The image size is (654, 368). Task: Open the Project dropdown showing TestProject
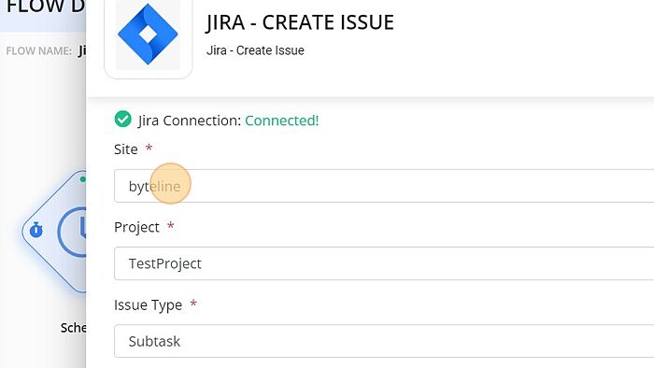click(x=384, y=263)
